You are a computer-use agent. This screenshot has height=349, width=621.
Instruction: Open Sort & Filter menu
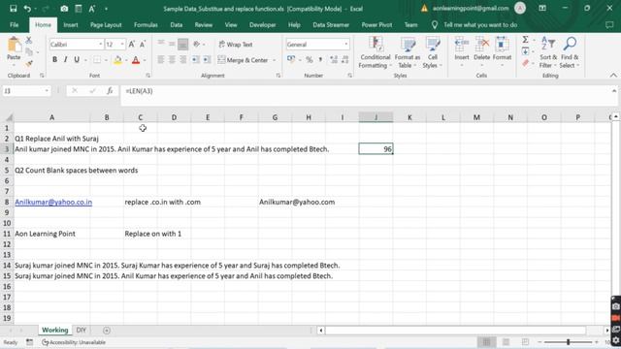[x=548, y=52]
